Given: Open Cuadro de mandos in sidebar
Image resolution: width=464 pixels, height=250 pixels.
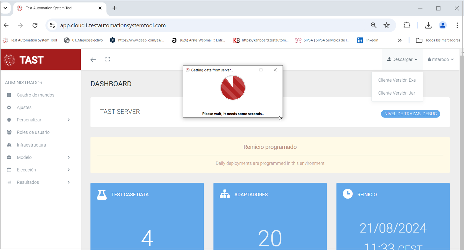Looking at the screenshot, I should coord(35,95).
